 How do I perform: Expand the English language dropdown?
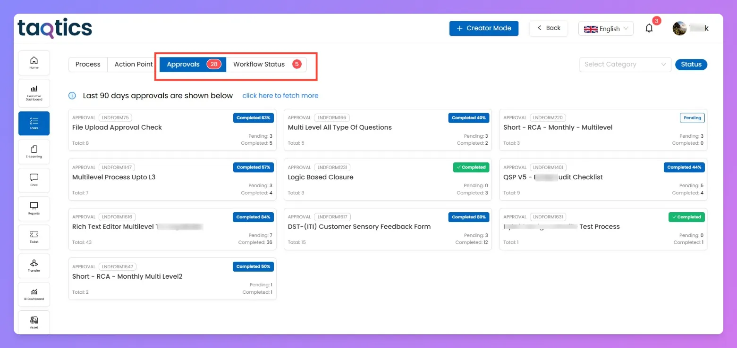pyautogui.click(x=606, y=29)
